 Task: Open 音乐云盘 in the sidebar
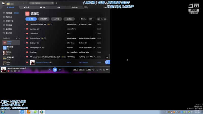tap(9, 25)
